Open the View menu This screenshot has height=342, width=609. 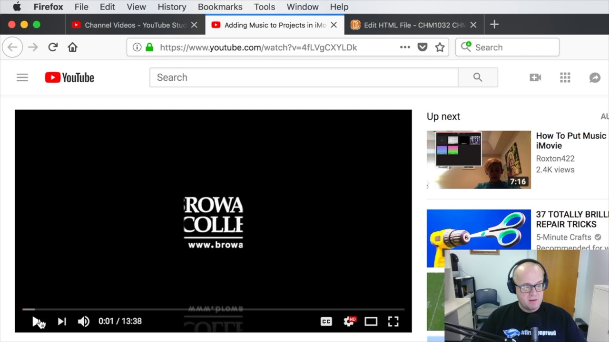136,7
